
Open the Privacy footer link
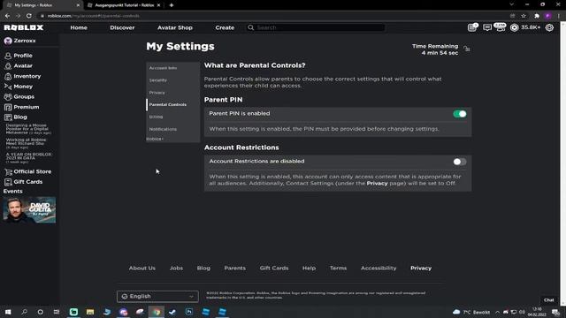pos(421,269)
